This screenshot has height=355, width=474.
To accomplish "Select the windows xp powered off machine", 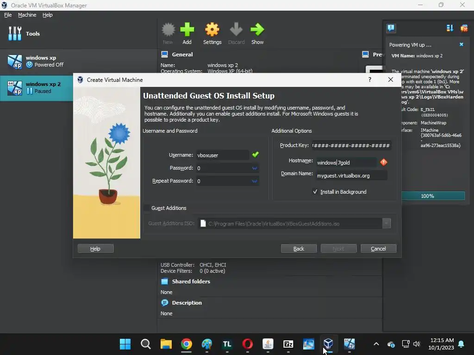I will tap(78, 61).
